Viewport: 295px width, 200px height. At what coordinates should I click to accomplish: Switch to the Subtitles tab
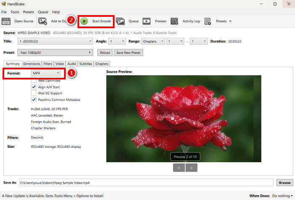86,64
